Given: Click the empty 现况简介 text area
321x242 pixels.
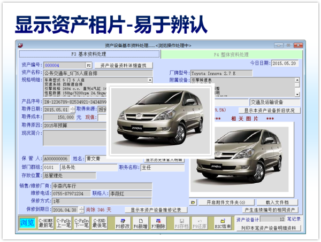Looking at the screenshot, I should point(75,138).
